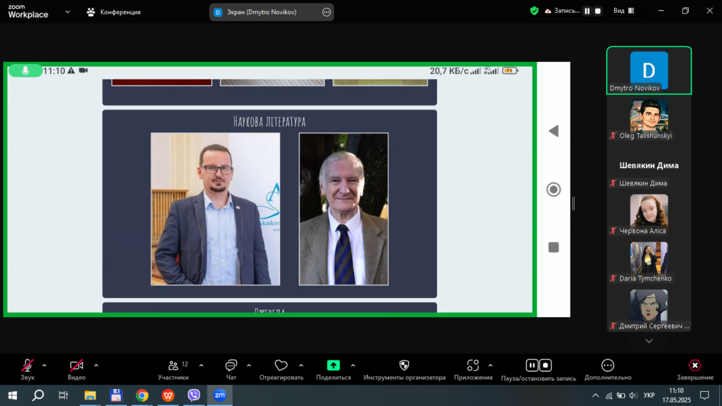
Task: Switch keyboard language УКР
Action: coord(649,395)
